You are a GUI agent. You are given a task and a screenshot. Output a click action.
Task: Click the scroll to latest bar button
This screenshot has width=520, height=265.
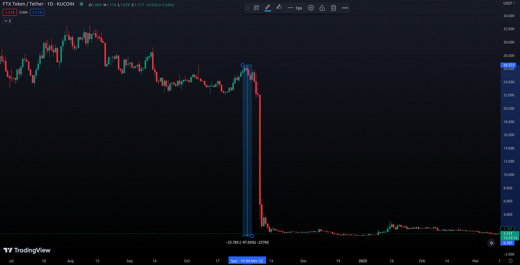pos(491,243)
